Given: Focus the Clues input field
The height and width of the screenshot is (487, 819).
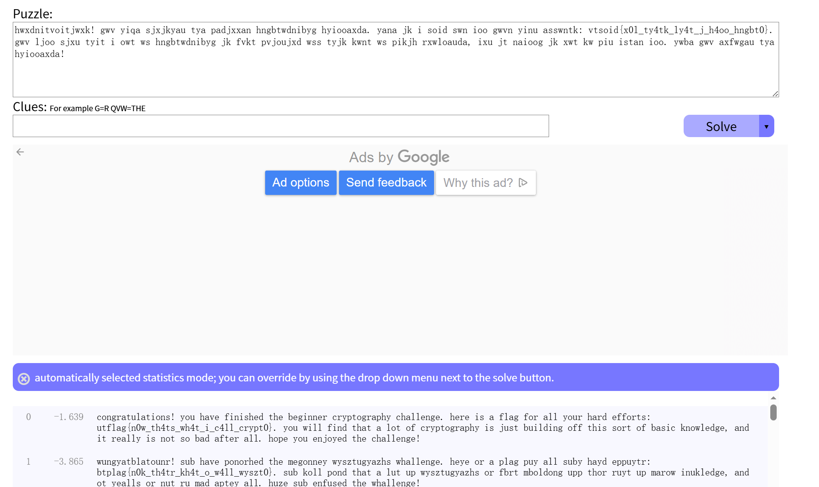Looking at the screenshot, I should [281, 126].
